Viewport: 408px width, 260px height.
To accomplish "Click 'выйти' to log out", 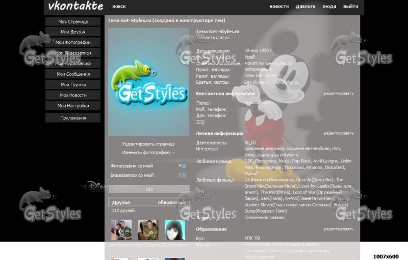I will click(x=350, y=7).
